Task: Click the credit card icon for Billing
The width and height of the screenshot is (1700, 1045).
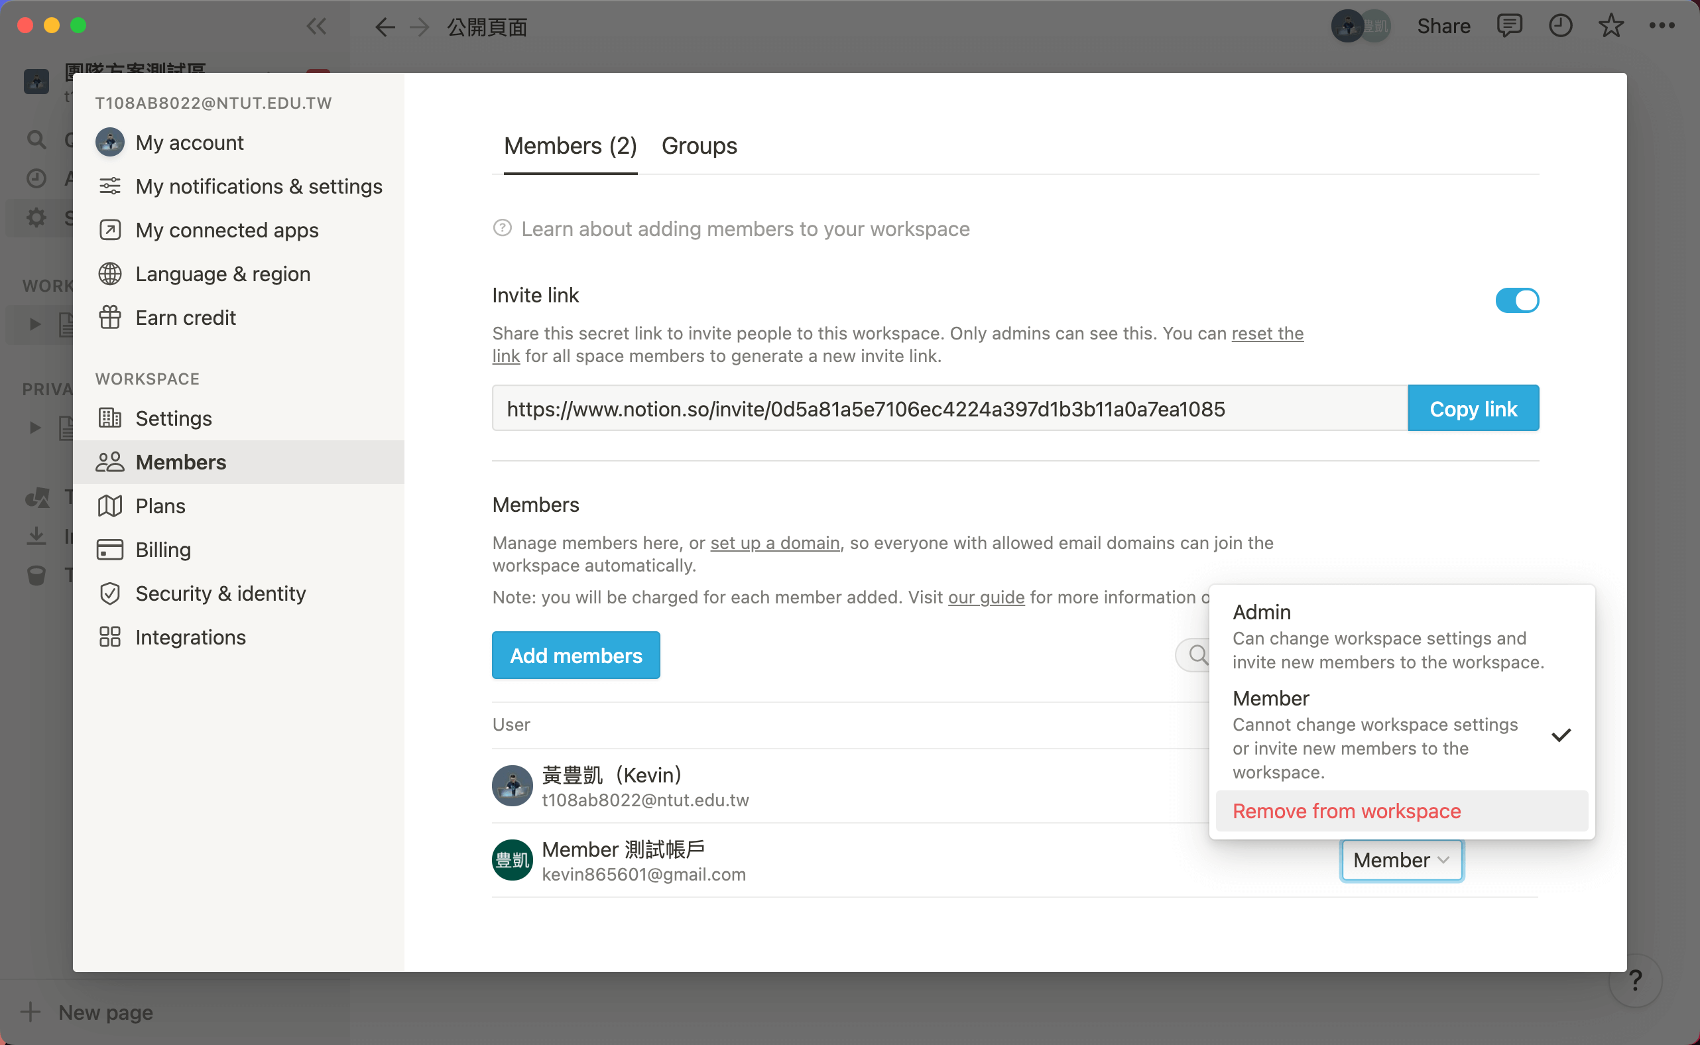Action: point(110,550)
